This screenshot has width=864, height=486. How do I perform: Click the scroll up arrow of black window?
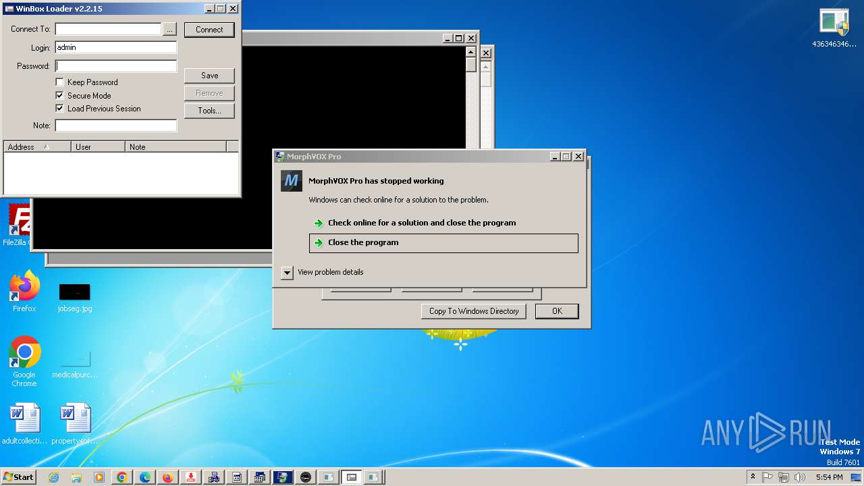[471, 52]
